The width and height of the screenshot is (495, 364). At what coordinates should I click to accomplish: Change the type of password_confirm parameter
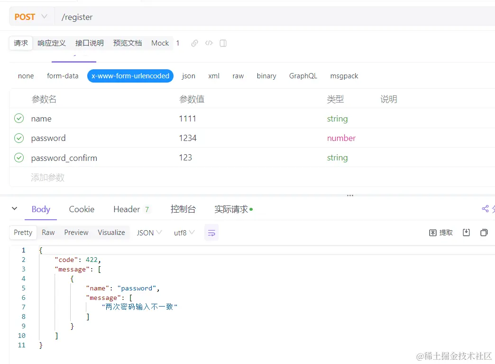(x=337, y=158)
